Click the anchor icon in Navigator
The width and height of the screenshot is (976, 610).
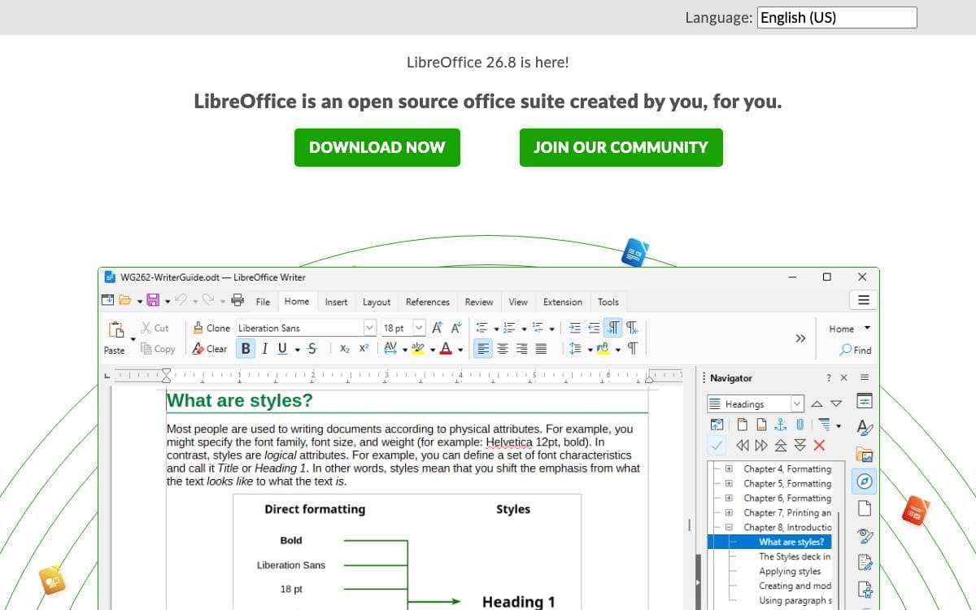[x=781, y=425]
